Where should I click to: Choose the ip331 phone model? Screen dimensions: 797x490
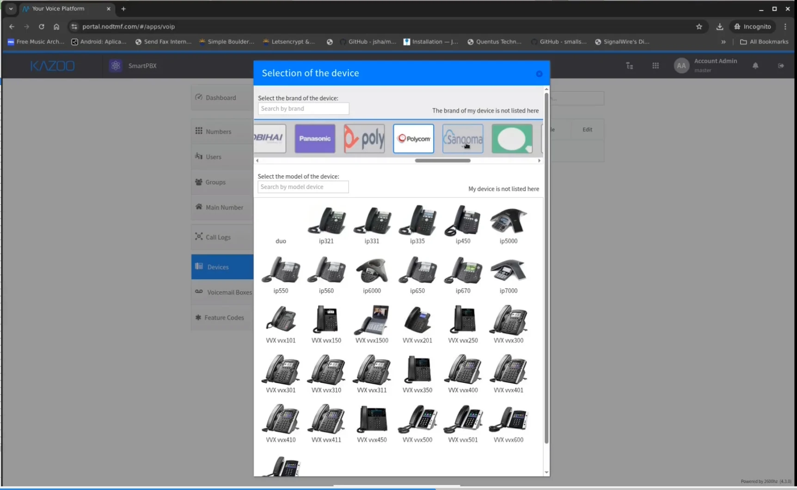tap(372, 225)
